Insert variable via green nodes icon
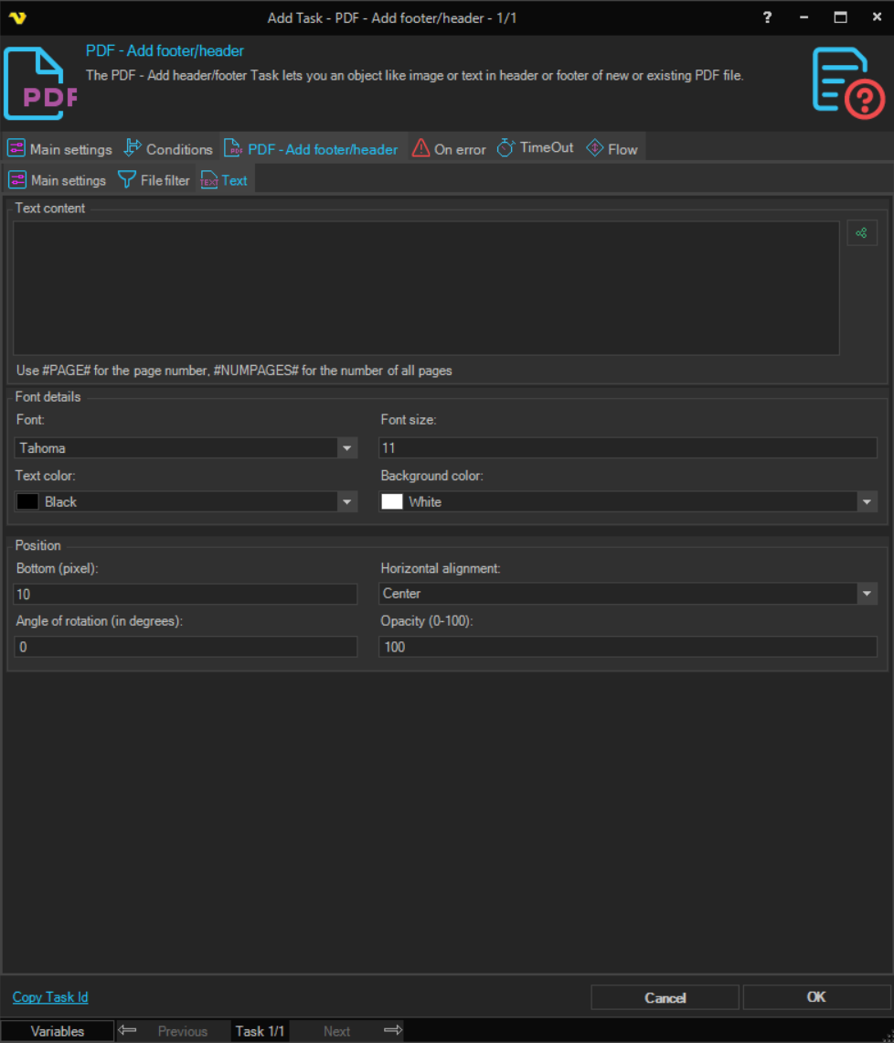Image resolution: width=894 pixels, height=1043 pixels. point(862,232)
